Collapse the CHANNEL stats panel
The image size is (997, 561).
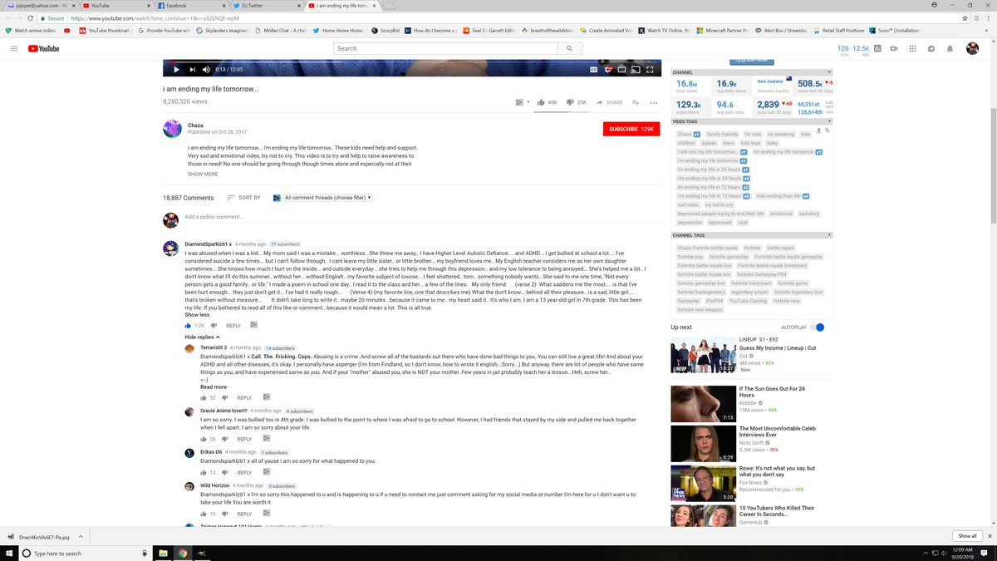(828, 72)
